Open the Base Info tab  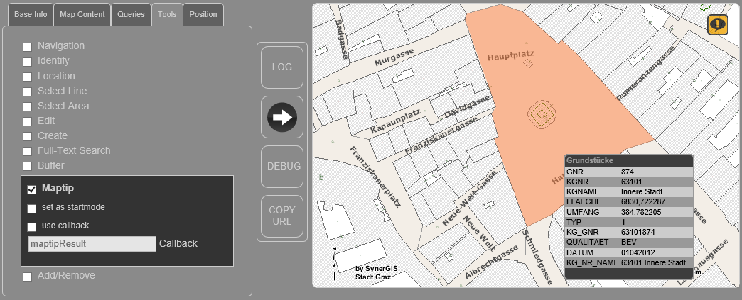(31, 14)
